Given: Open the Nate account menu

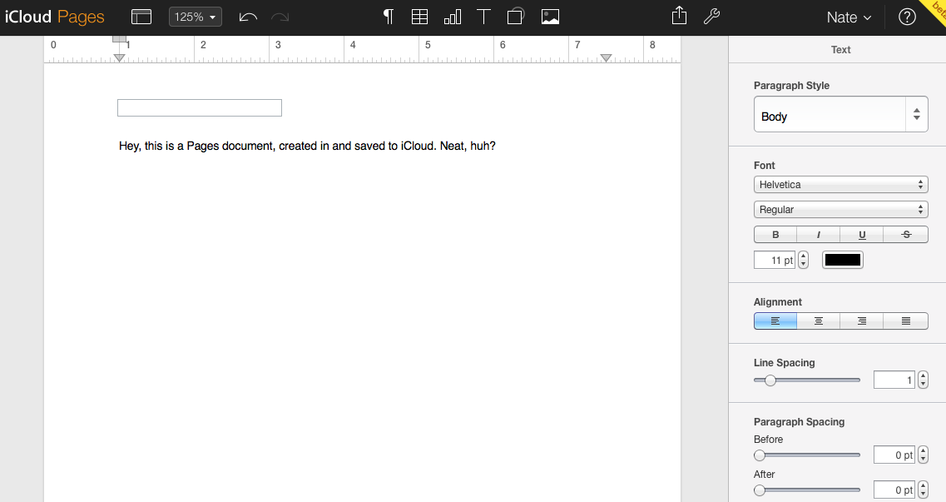Looking at the screenshot, I should [x=849, y=17].
